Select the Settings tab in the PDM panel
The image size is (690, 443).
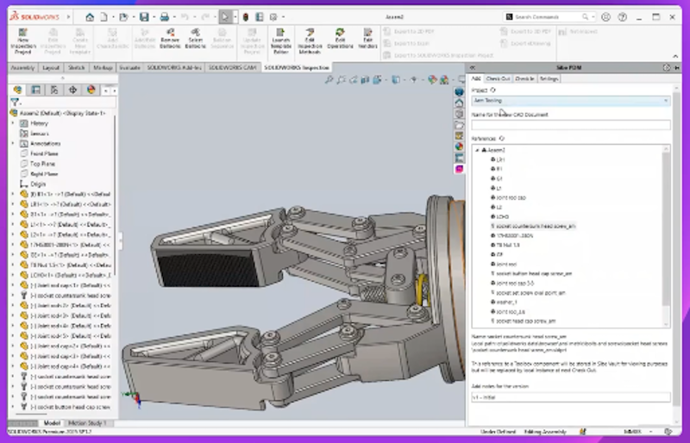pyautogui.click(x=549, y=78)
